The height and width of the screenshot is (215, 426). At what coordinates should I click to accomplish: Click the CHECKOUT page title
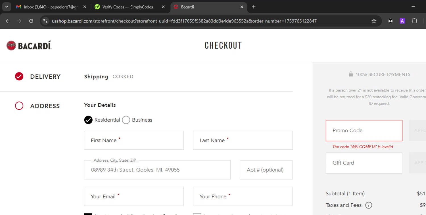(x=223, y=45)
